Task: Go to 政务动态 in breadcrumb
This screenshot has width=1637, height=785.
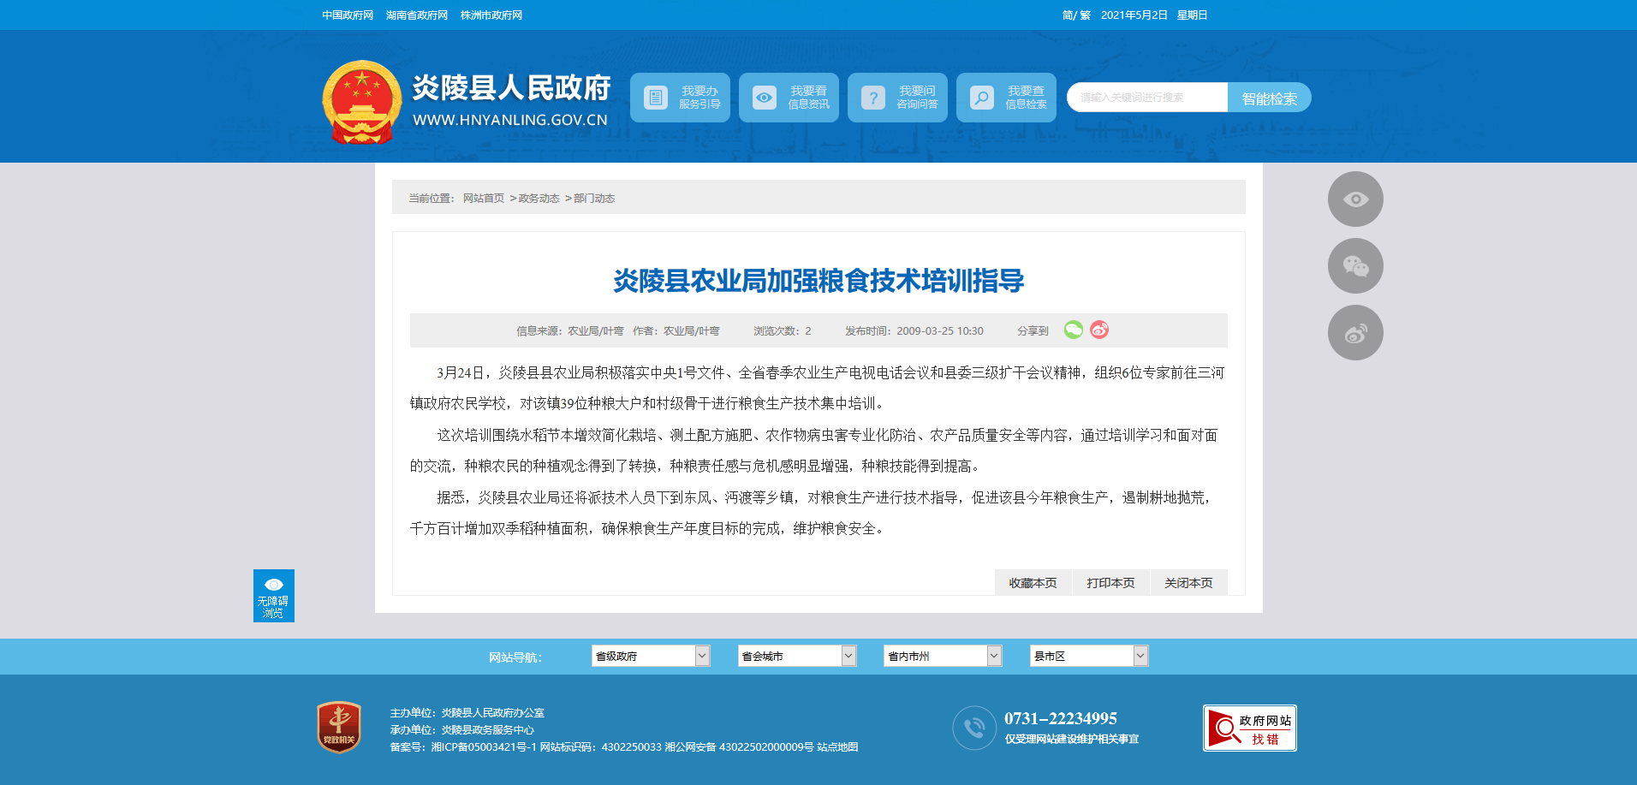Action: (539, 199)
